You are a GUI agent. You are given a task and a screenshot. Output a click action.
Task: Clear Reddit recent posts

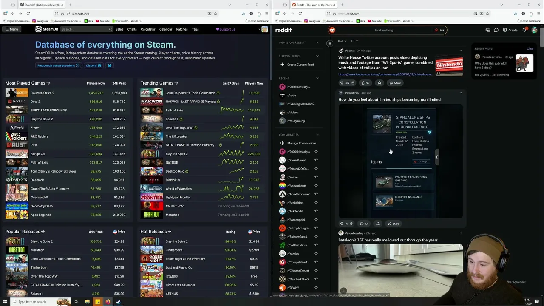[530, 48]
